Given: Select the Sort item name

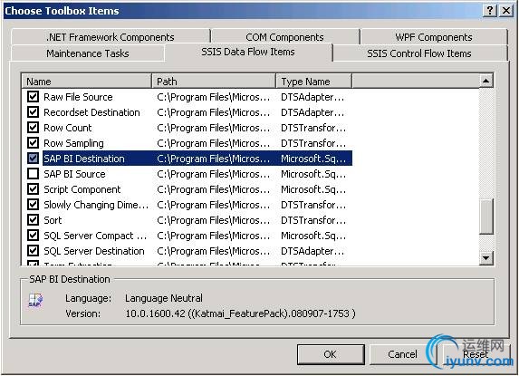Looking at the screenshot, I should [53, 220].
